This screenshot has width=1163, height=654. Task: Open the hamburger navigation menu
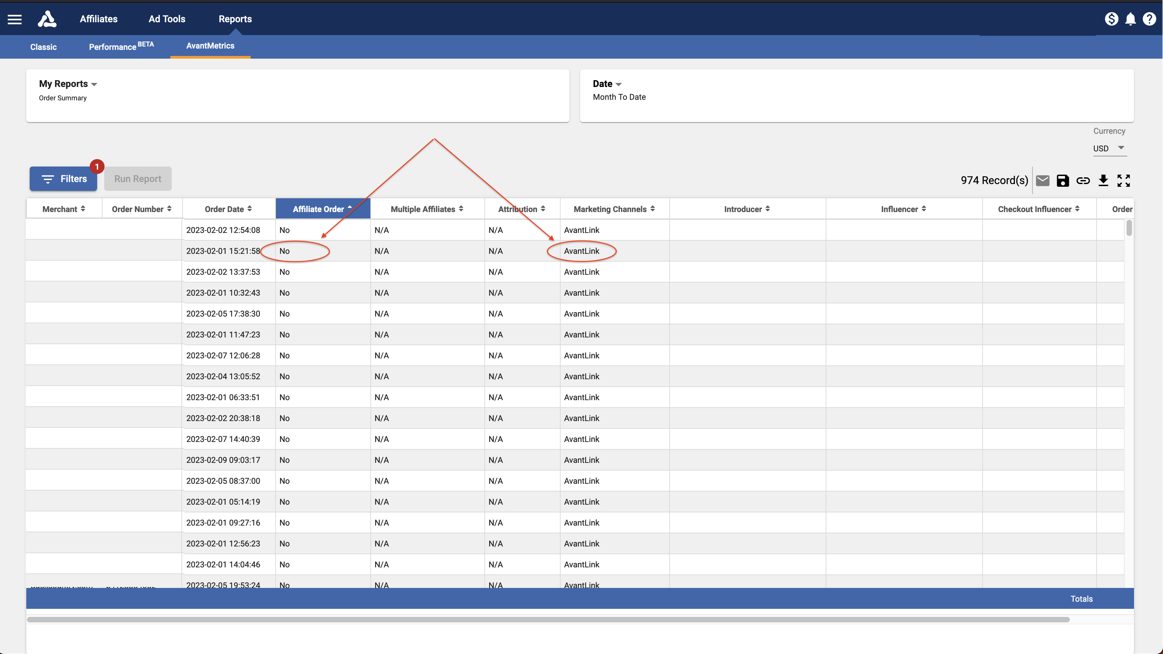point(15,20)
